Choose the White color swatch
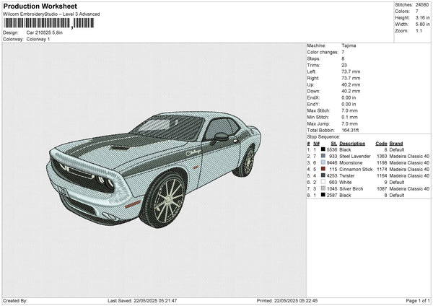 click(x=323, y=182)
